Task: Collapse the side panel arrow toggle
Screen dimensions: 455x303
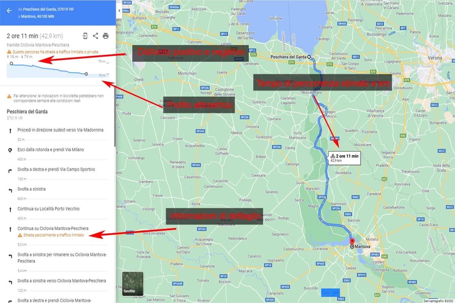Action: point(119,10)
